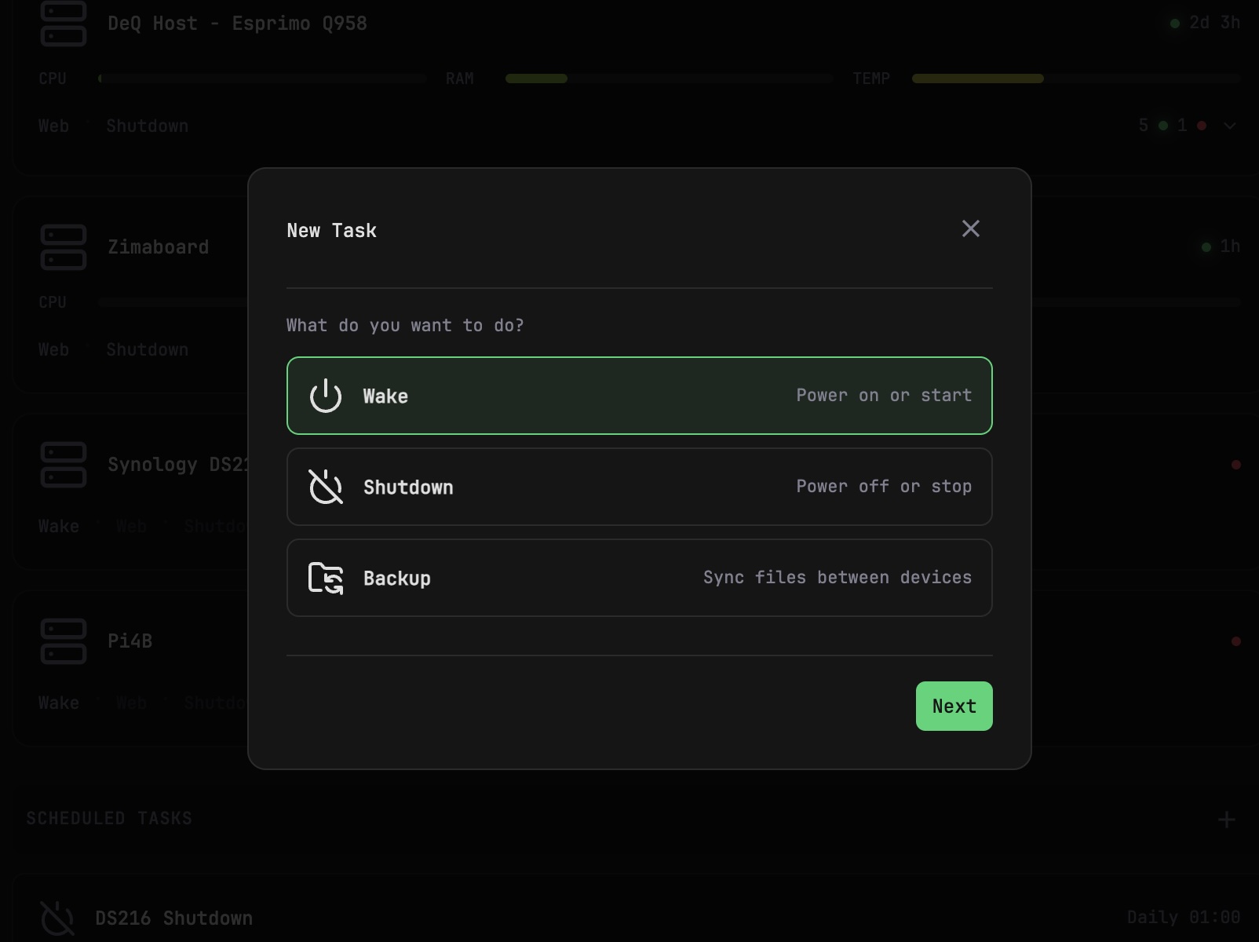The height and width of the screenshot is (942, 1259).
Task: Click the Wake power icon
Action: (x=326, y=396)
